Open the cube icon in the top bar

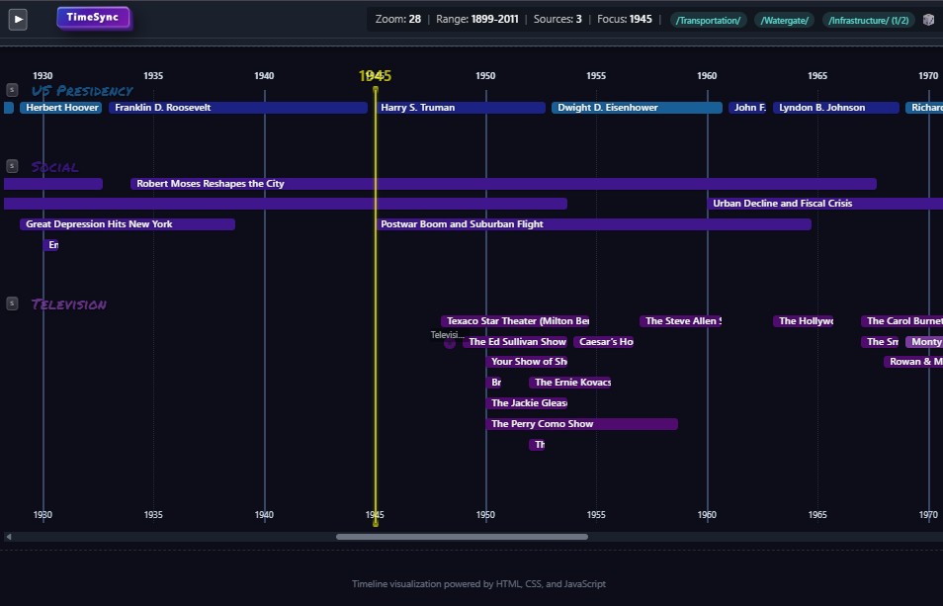(x=928, y=20)
